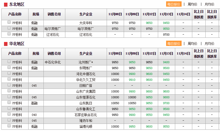The image size is (220, 131).
Task: Check the 山东恒源石化 row checkbox
Action: pos(9,97)
